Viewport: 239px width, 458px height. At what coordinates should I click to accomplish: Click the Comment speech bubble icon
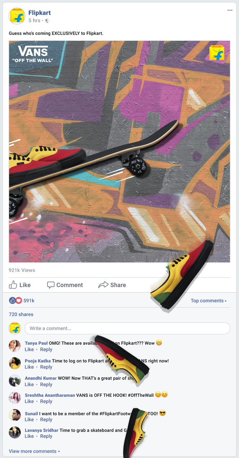pyautogui.click(x=51, y=285)
